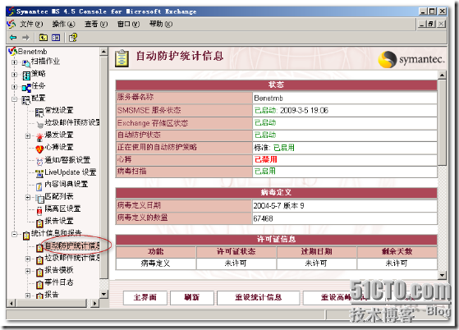Image resolution: width=459 pixels, height=330 pixels.
Task: Click the Back arrow toolbar icon
Action: click(x=13, y=38)
